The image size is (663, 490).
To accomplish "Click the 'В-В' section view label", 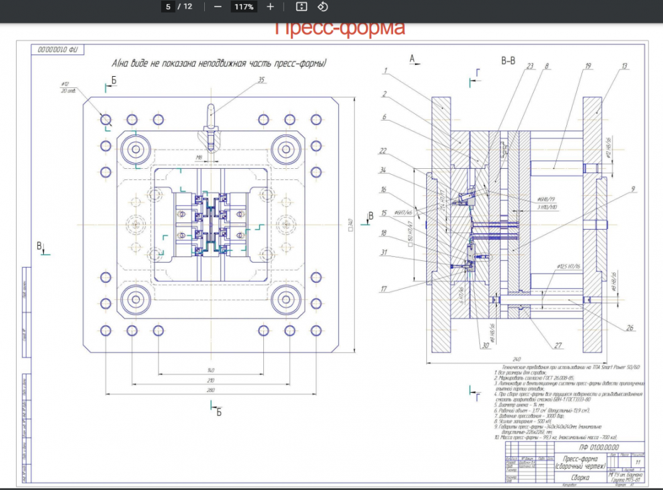I will 508,61.
